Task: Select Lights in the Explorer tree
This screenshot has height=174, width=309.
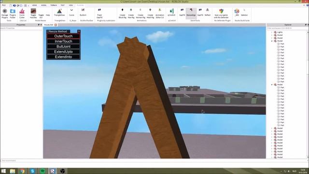Action: [x=280, y=32]
